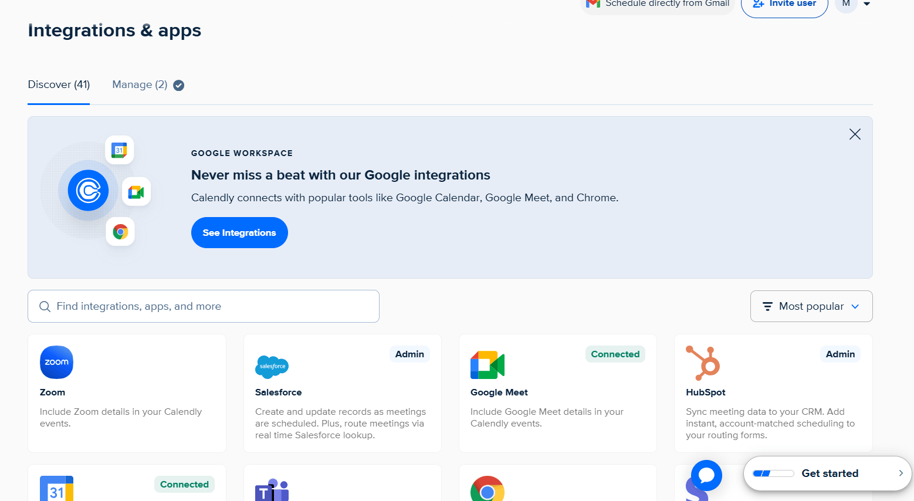This screenshot has width=914, height=501.
Task: Open the Zoom integration card icon
Action: (56, 362)
